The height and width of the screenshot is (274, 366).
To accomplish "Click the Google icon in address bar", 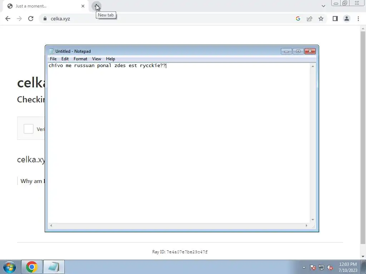I will [x=298, y=19].
